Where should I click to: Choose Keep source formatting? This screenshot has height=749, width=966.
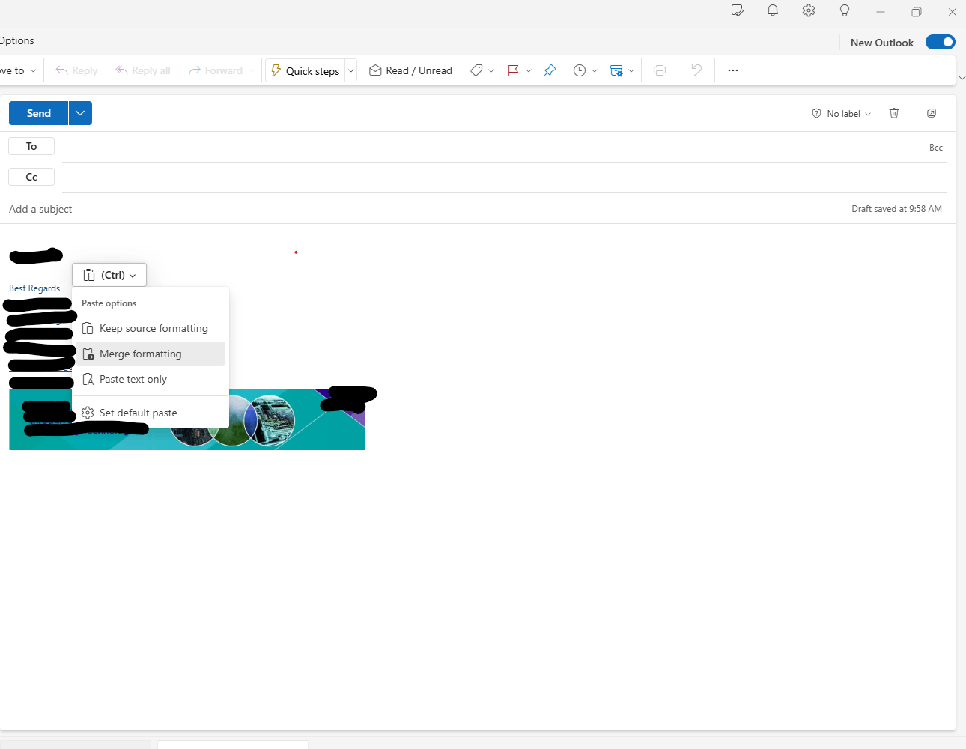[x=151, y=328]
